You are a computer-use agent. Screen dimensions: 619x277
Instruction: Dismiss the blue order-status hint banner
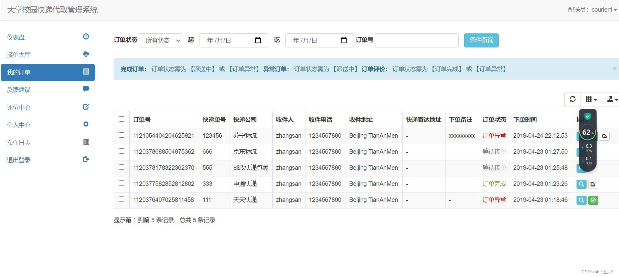pos(614,68)
